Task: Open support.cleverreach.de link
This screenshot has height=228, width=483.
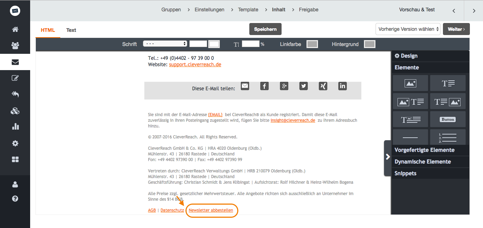Action: (195, 64)
